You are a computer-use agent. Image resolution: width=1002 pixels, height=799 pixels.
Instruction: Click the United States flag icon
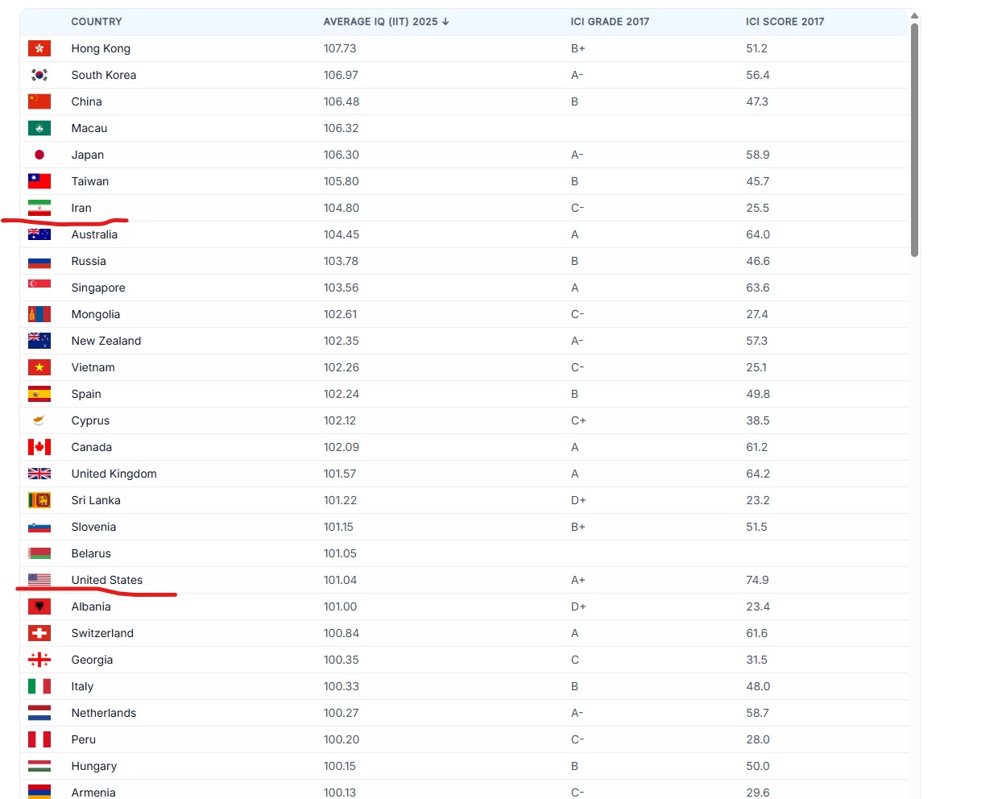pyautogui.click(x=39, y=580)
